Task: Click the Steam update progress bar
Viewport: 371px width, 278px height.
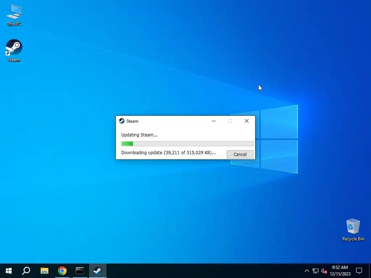Action: point(187,144)
